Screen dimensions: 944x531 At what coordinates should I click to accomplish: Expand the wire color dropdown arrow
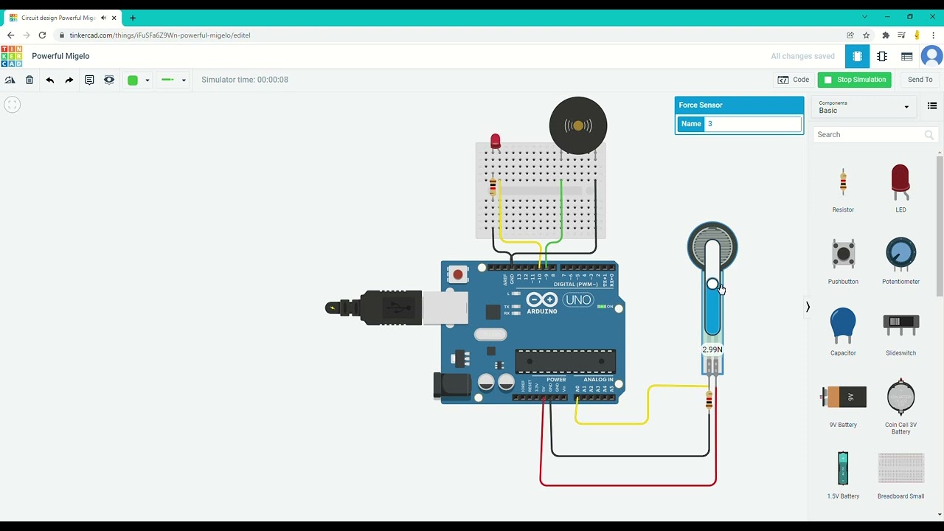[x=147, y=80]
